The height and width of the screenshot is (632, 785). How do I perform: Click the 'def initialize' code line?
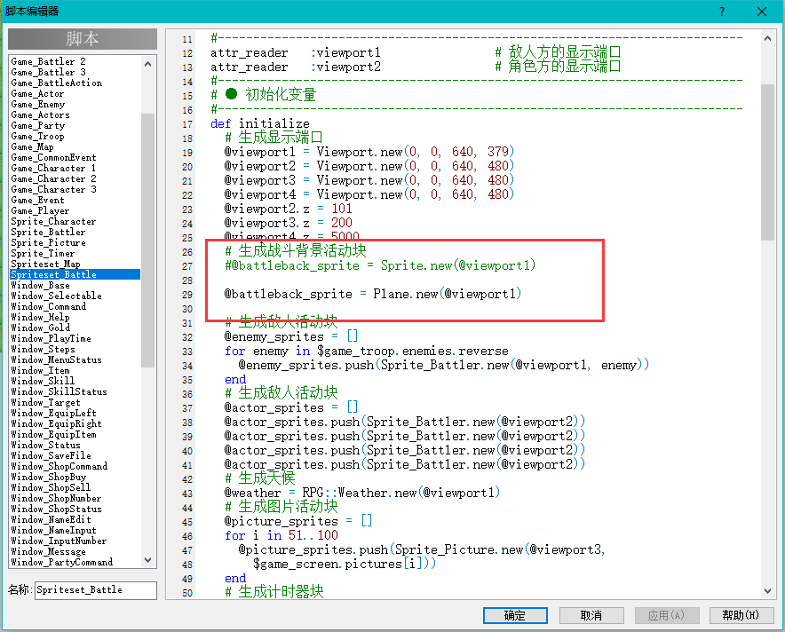pyautogui.click(x=260, y=123)
